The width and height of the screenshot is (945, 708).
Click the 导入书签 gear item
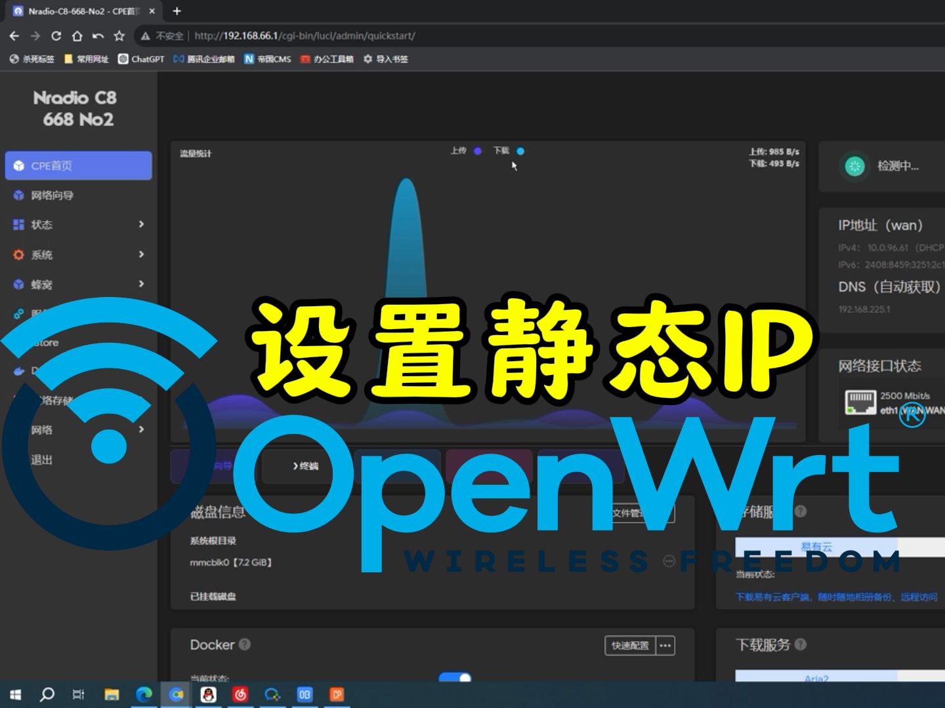pyautogui.click(x=386, y=59)
